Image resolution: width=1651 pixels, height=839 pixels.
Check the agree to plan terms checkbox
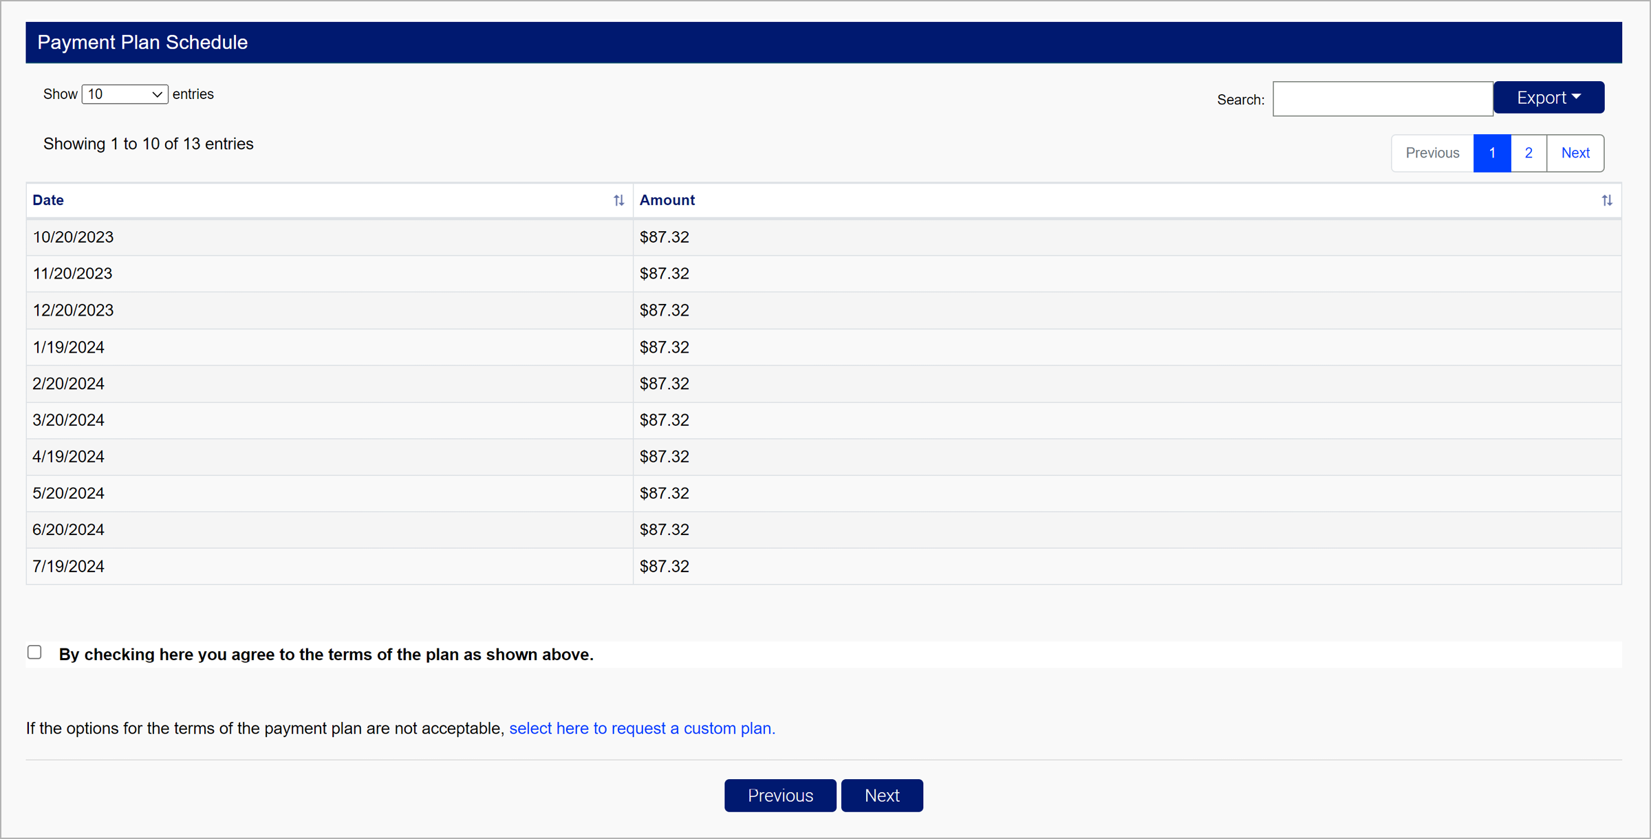coord(34,652)
